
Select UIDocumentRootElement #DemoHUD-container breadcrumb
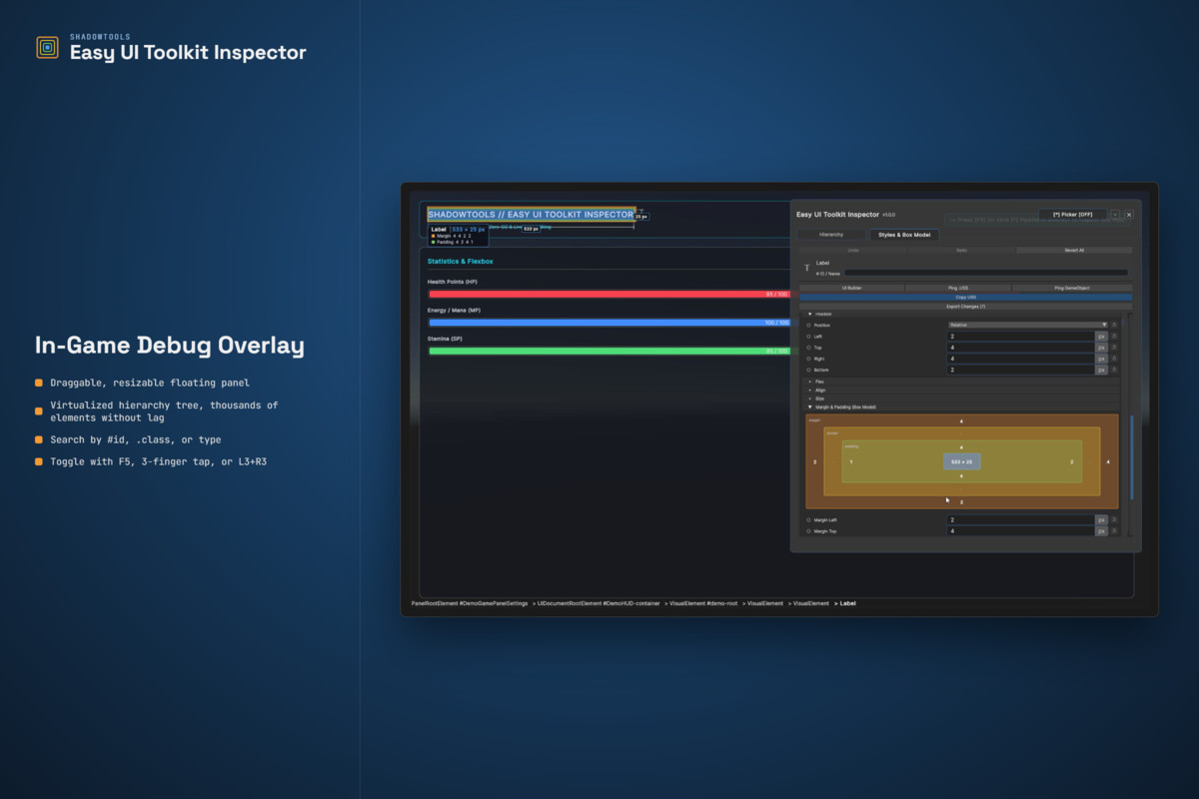tap(599, 603)
